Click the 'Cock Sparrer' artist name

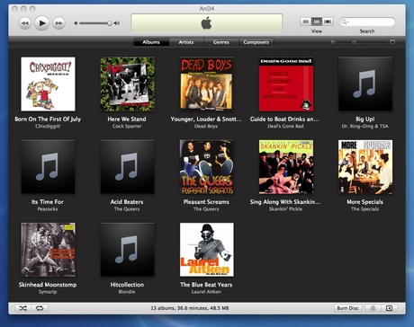[127, 127]
